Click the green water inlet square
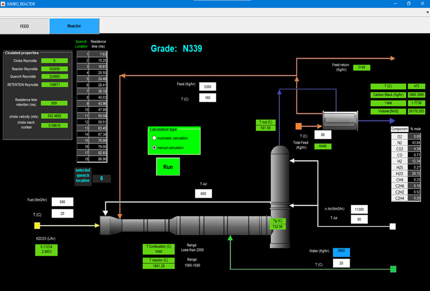This screenshot has width=430, height=291. point(393,269)
